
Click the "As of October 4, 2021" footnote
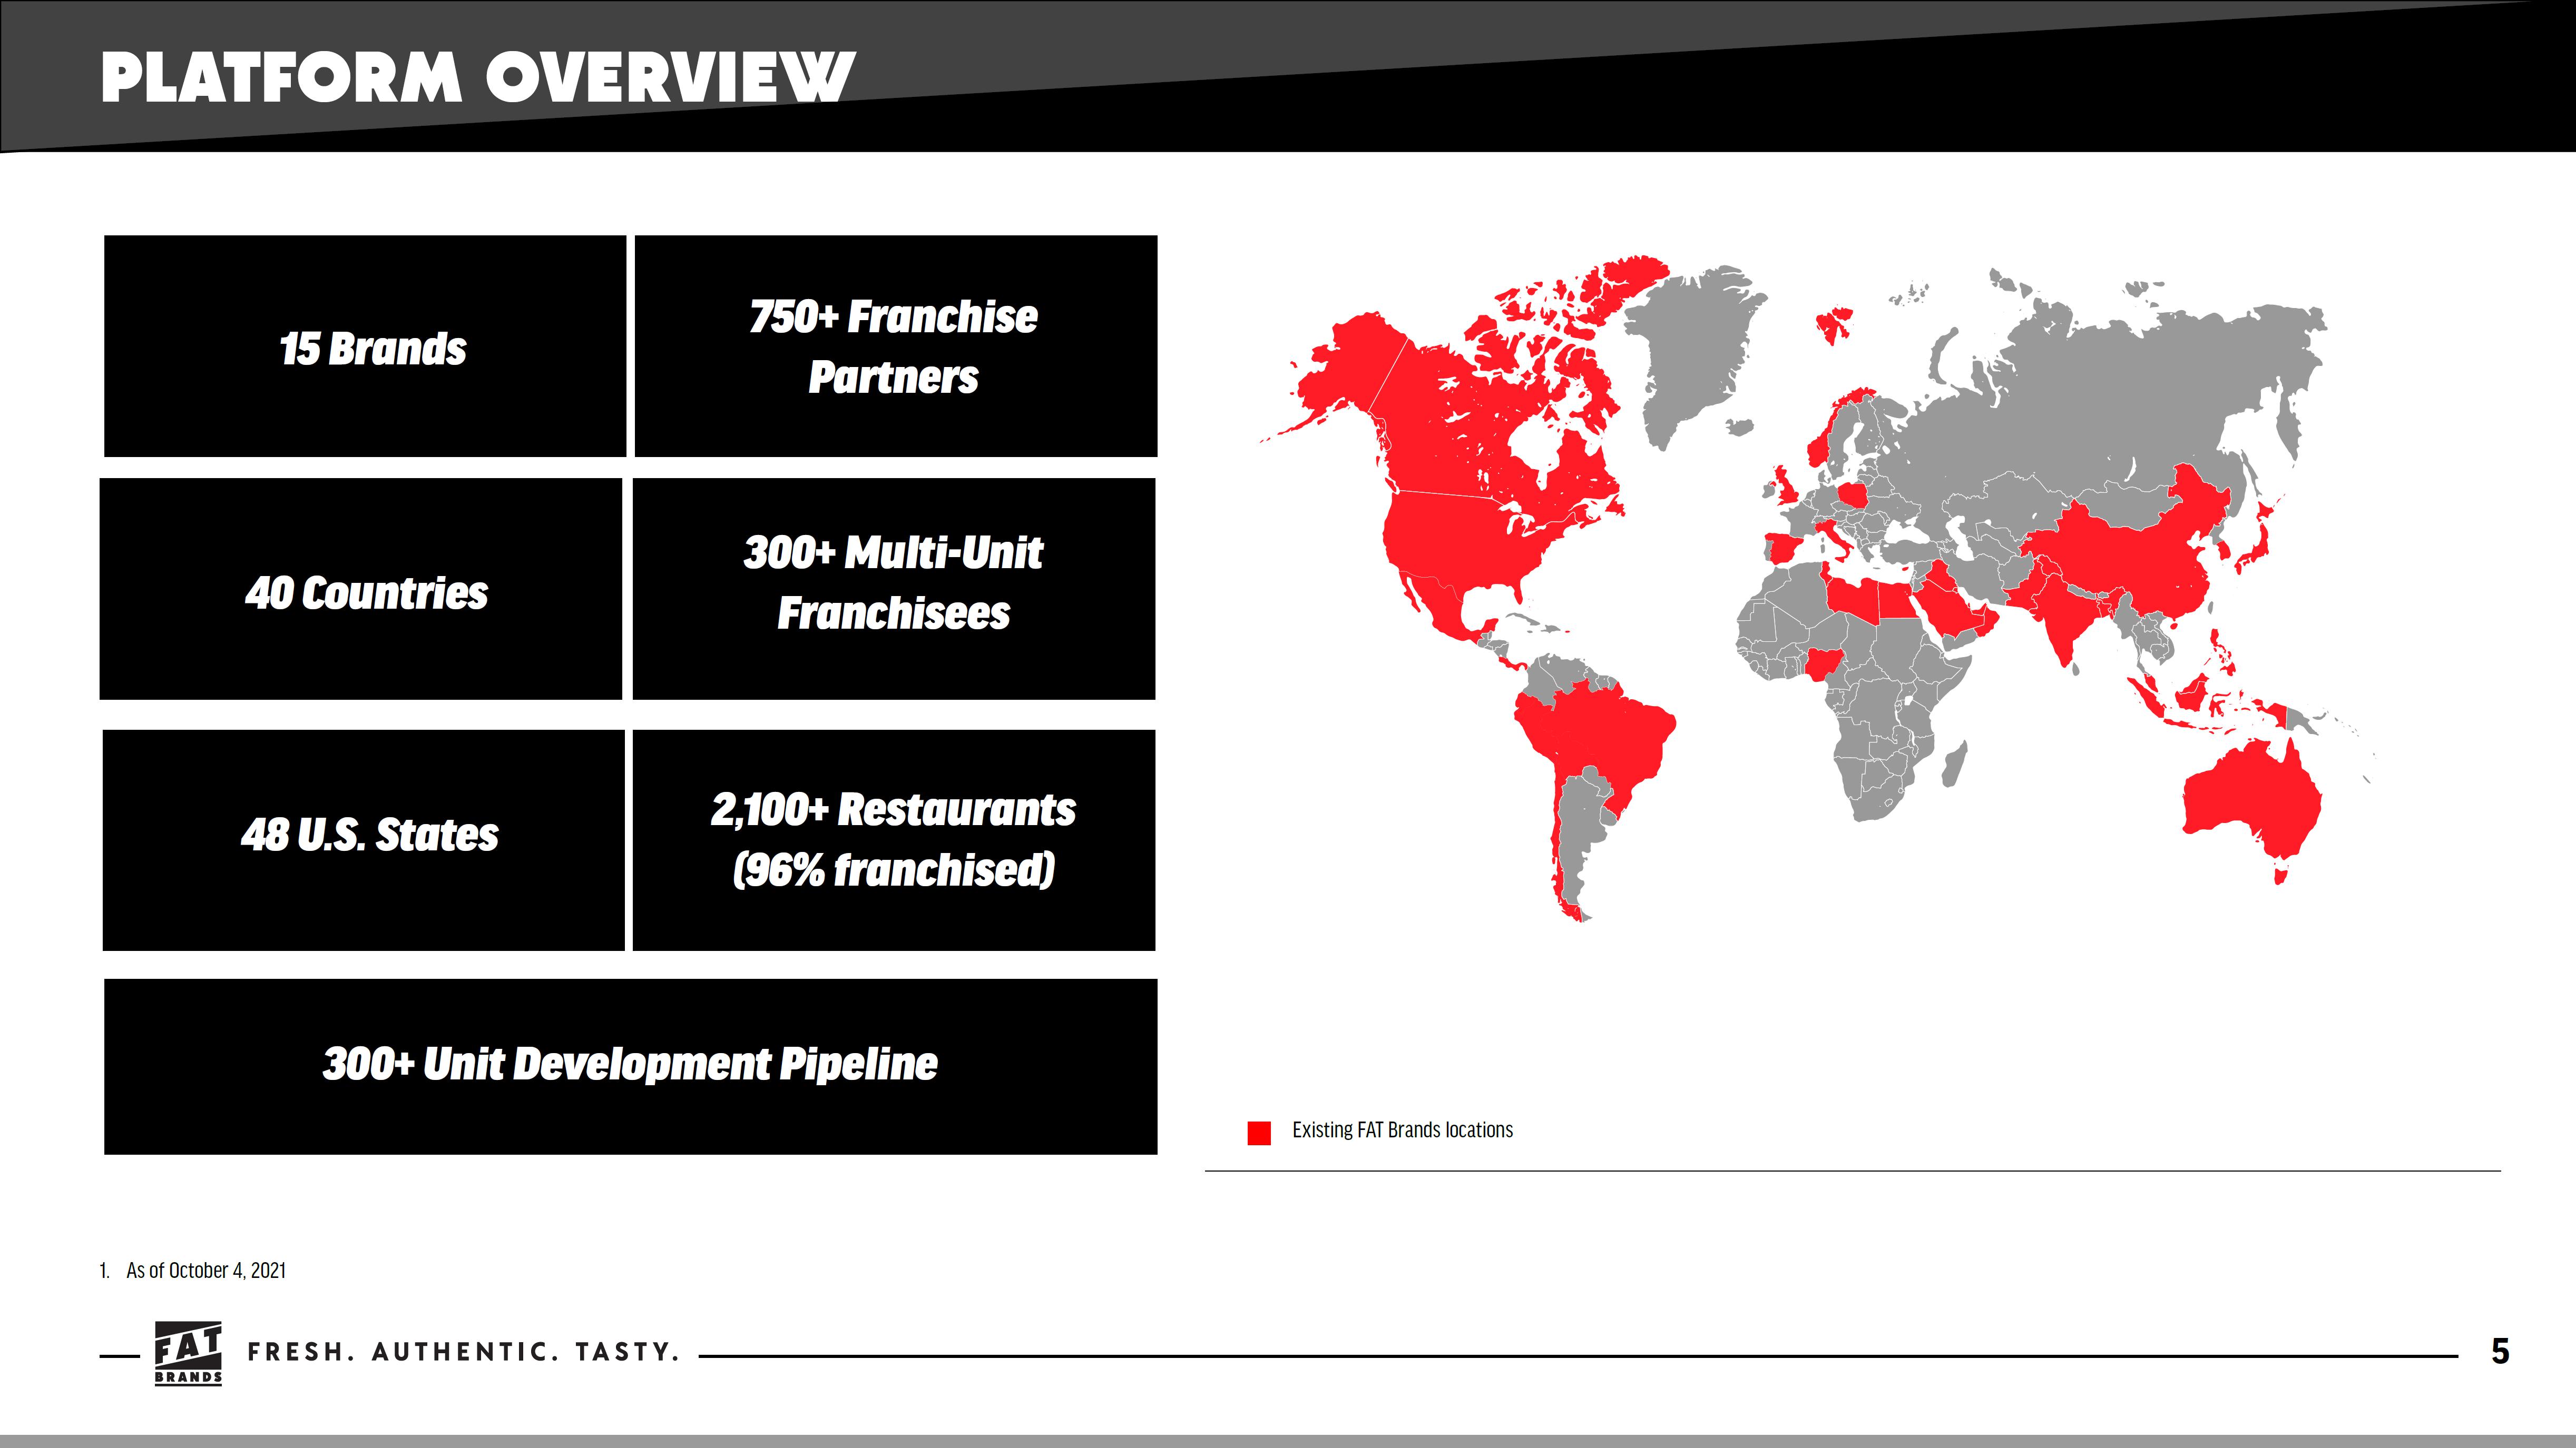(x=205, y=1270)
